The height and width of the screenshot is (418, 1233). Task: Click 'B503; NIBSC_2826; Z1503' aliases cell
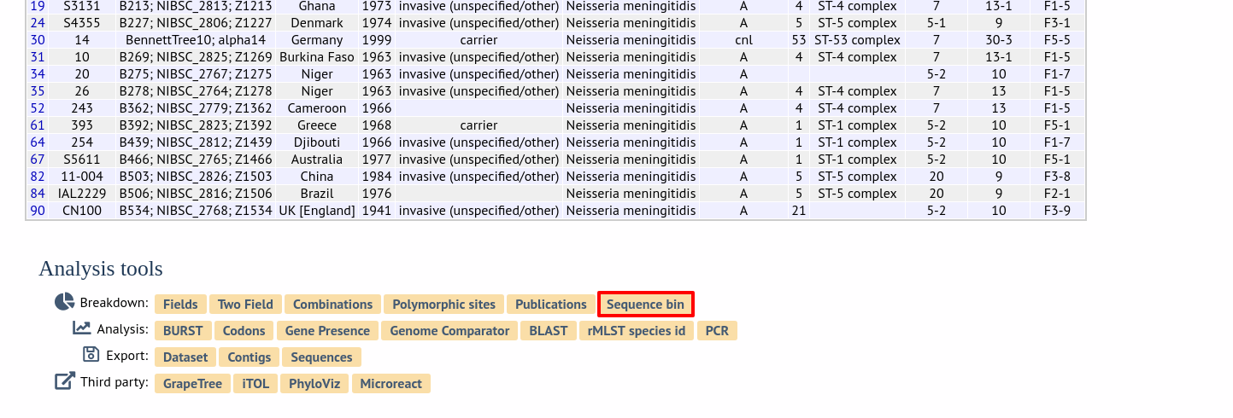196,177
